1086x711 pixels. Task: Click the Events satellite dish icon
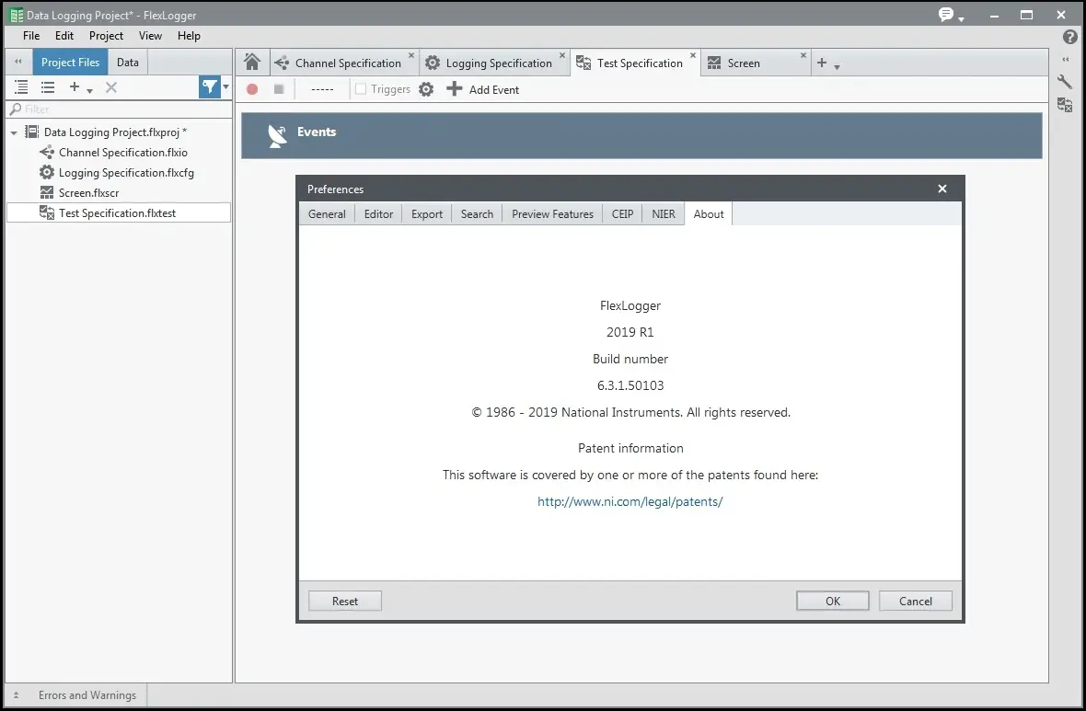(x=277, y=136)
